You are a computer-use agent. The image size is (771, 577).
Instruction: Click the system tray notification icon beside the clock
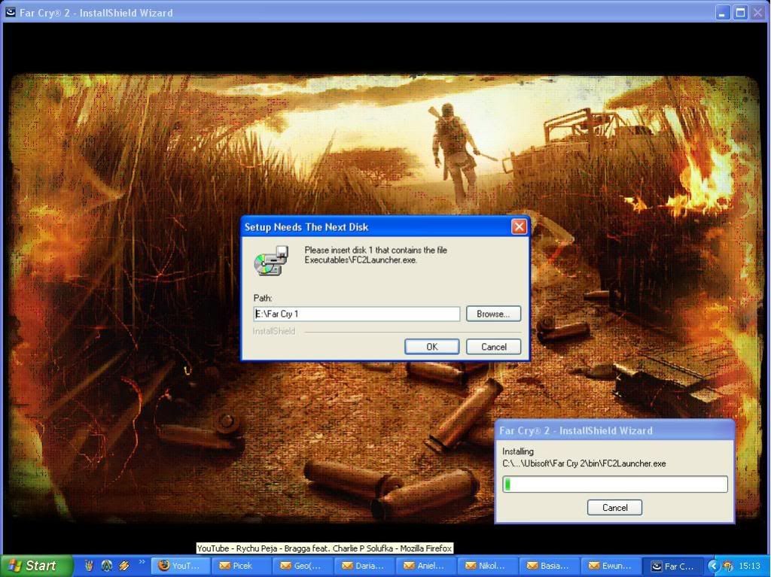[728, 566]
